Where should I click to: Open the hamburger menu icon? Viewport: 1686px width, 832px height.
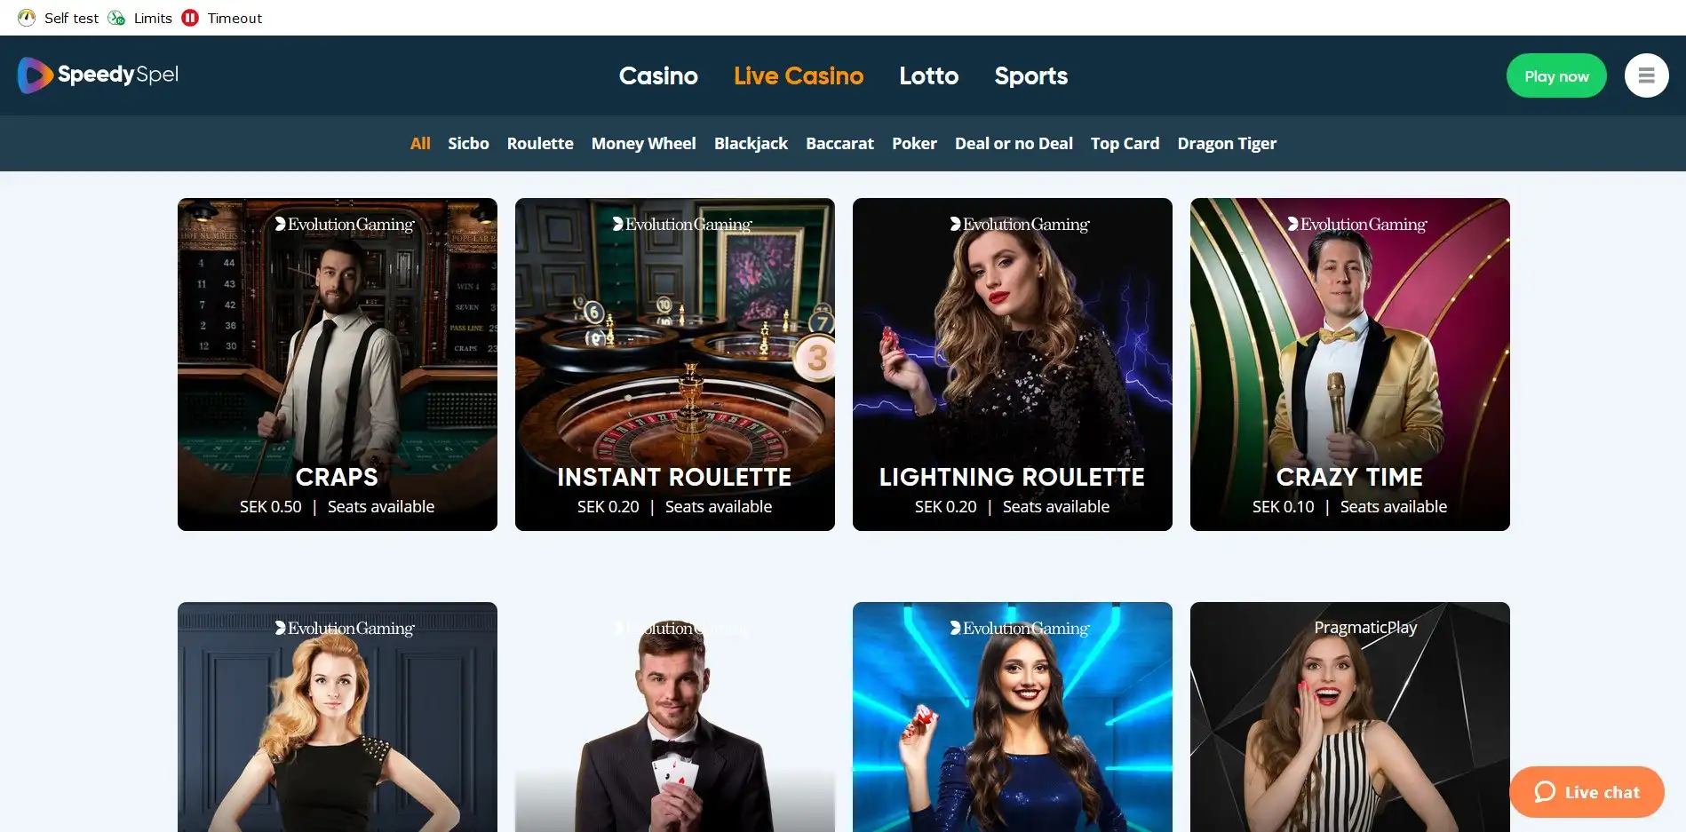tap(1646, 75)
